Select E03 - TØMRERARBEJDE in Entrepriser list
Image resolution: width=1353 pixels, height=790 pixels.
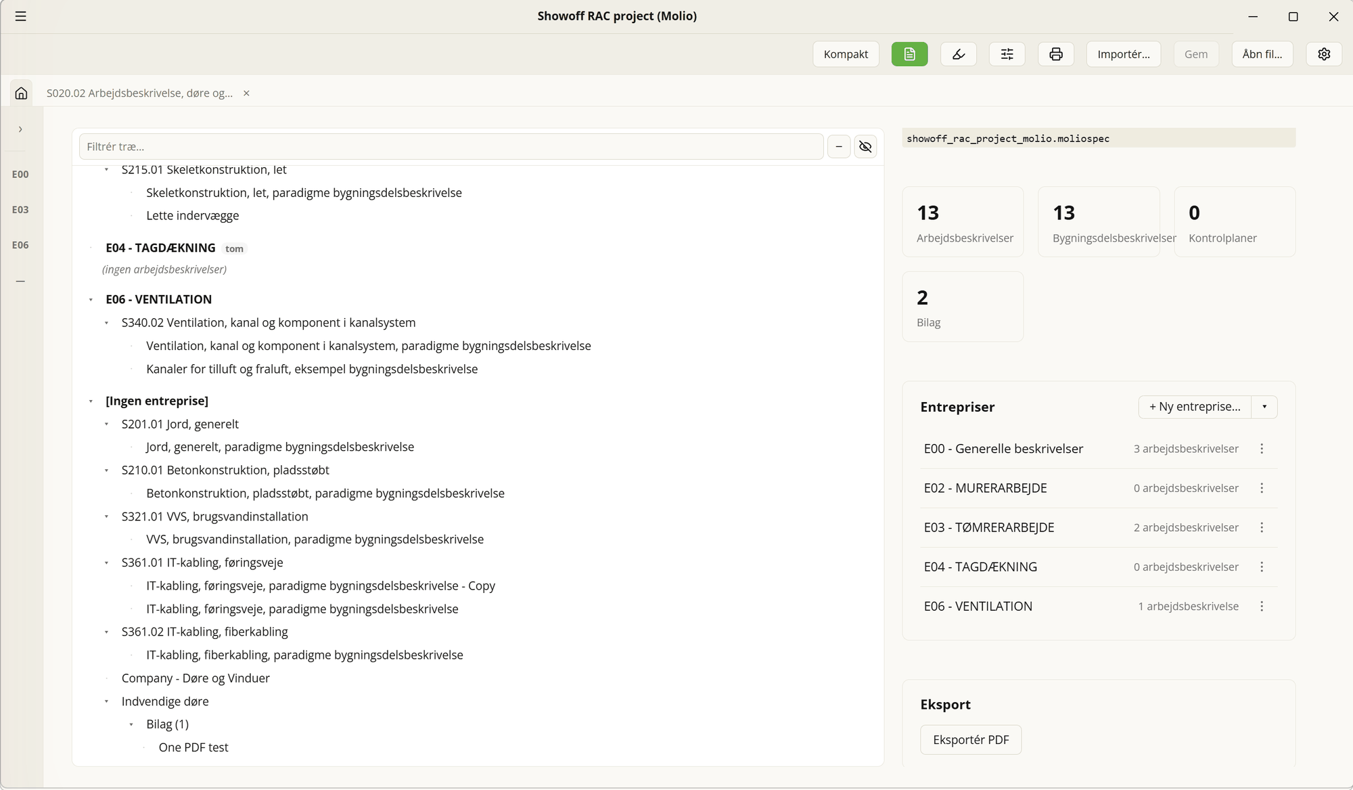(x=989, y=527)
